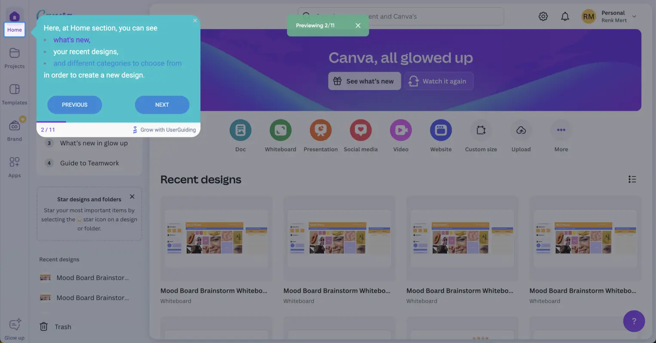Open Templates in the sidebar

[14, 95]
